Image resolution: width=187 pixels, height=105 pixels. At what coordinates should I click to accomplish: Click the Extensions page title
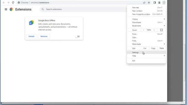tap(23, 9)
